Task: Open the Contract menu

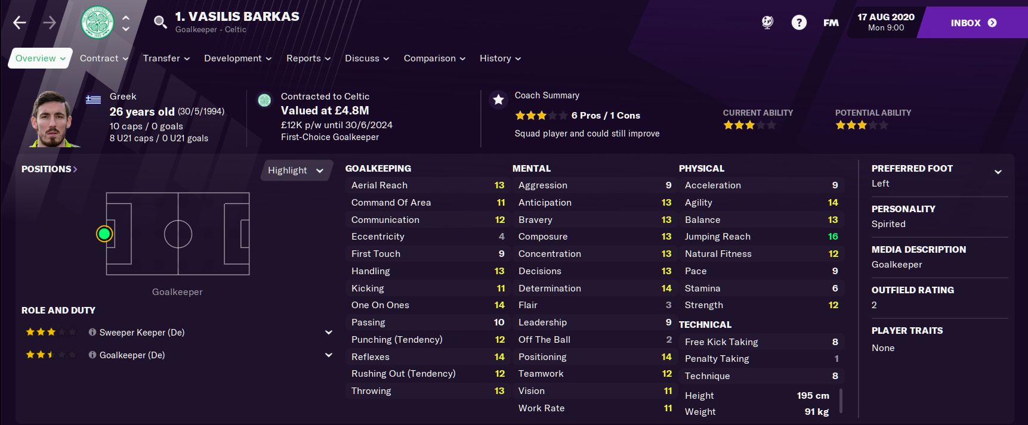Action: pyautogui.click(x=104, y=58)
